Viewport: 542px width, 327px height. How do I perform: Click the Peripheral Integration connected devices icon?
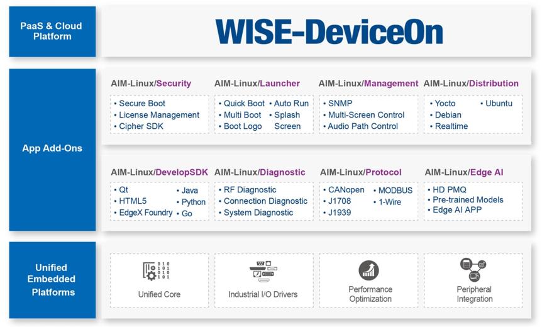click(x=473, y=270)
